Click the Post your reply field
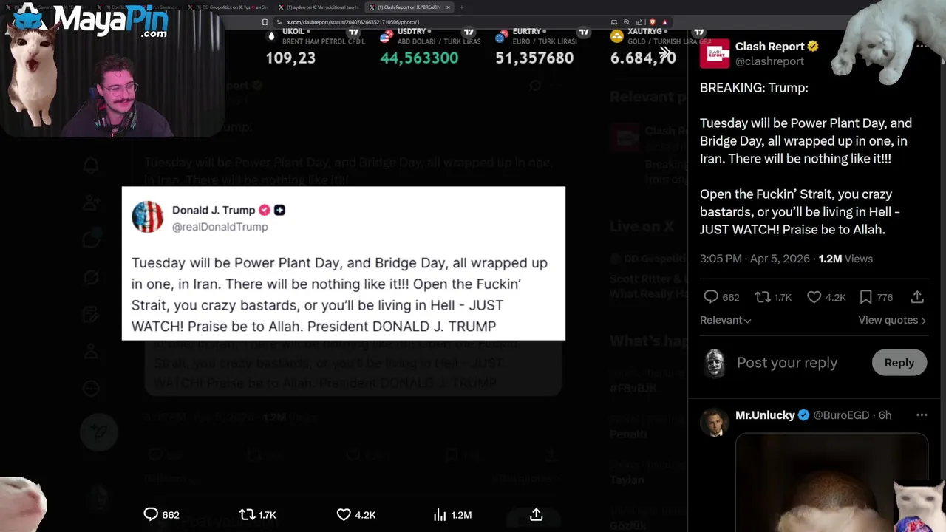The image size is (946, 532). click(x=787, y=363)
